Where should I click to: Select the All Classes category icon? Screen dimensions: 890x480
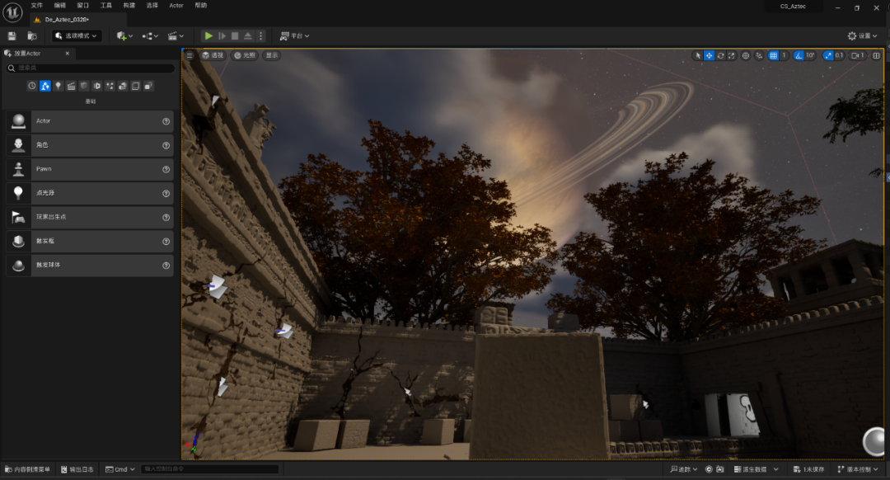(x=136, y=86)
